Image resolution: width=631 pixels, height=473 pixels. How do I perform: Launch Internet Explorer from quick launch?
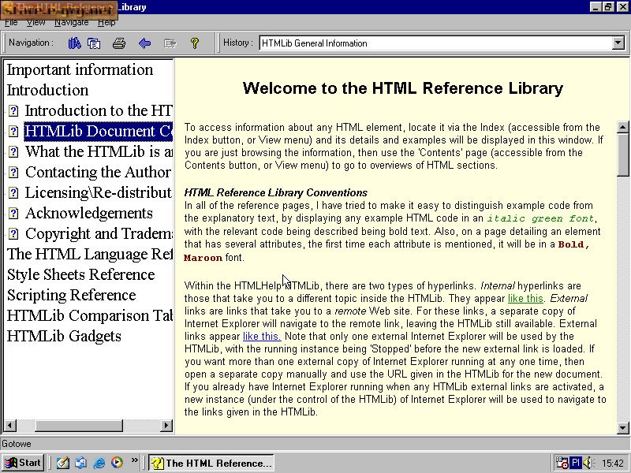(99, 463)
